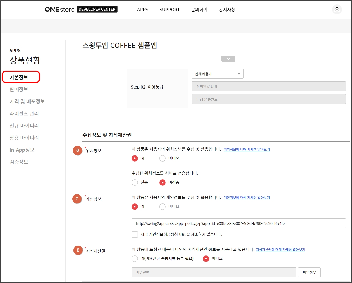Click the ONE store Developer Center logo
This screenshot has height=283, width=352.
click(81, 9)
